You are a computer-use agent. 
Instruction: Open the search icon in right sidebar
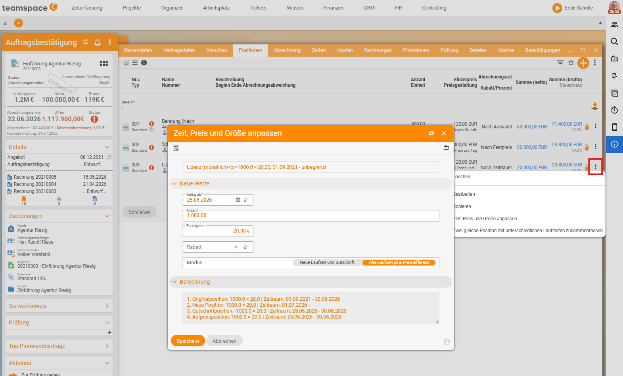tap(615, 42)
